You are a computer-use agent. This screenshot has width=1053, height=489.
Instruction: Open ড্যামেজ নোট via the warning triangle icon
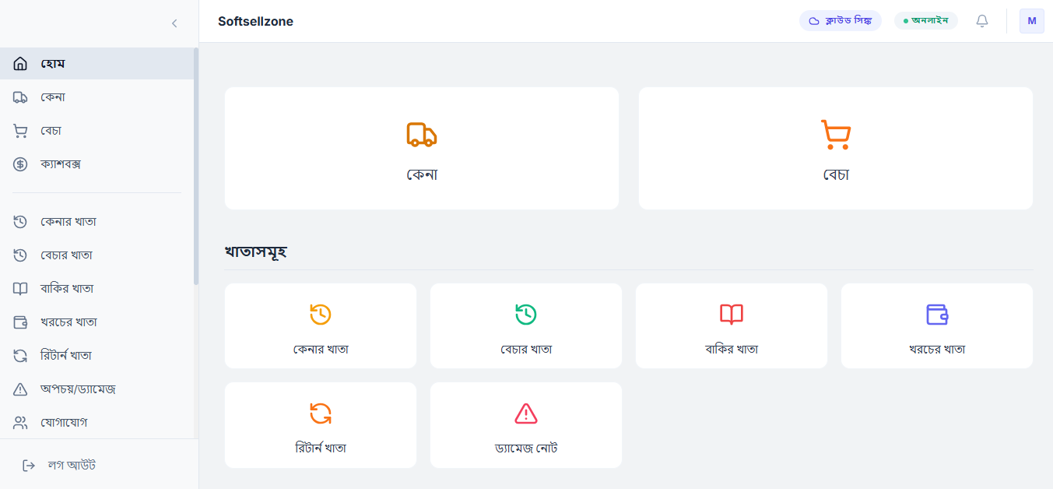pos(525,415)
